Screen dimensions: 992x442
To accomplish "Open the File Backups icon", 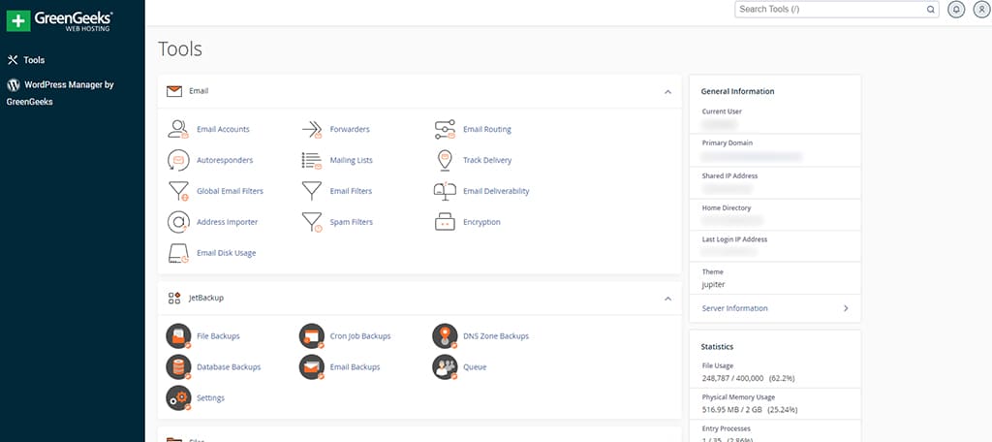I will (178, 336).
